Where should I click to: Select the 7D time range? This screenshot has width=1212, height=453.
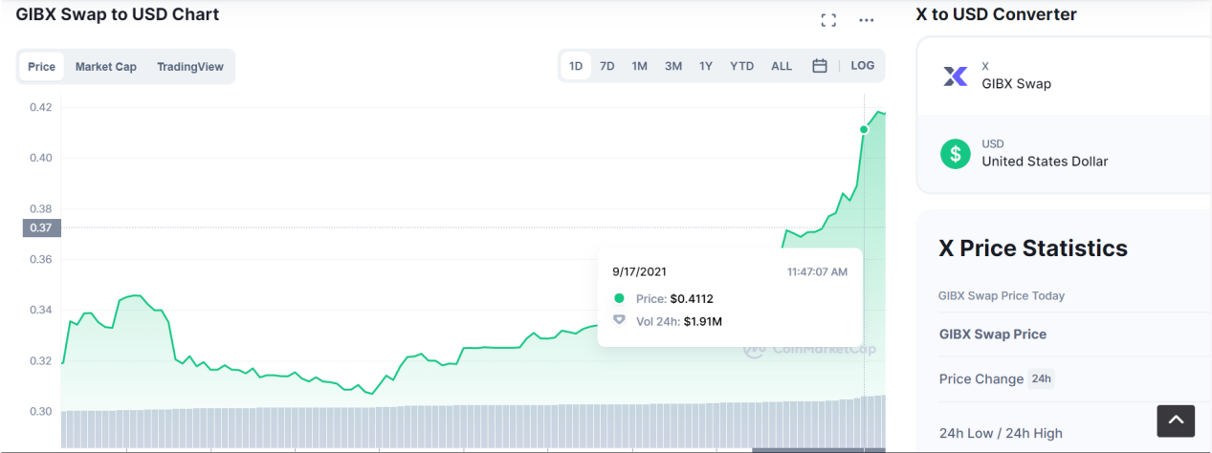607,66
